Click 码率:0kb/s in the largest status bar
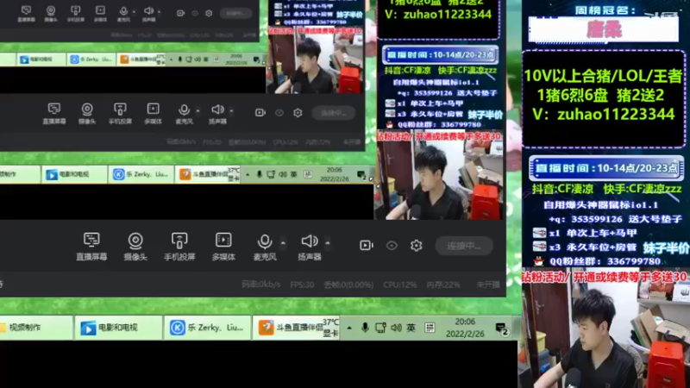The image size is (690, 388). [x=260, y=285]
